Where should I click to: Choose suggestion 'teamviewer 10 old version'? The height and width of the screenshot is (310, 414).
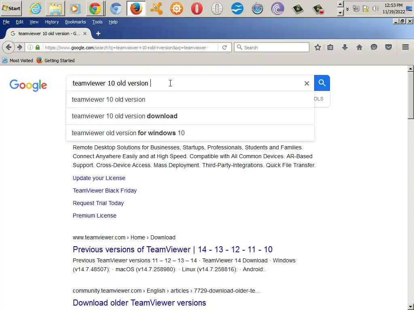pos(190,99)
